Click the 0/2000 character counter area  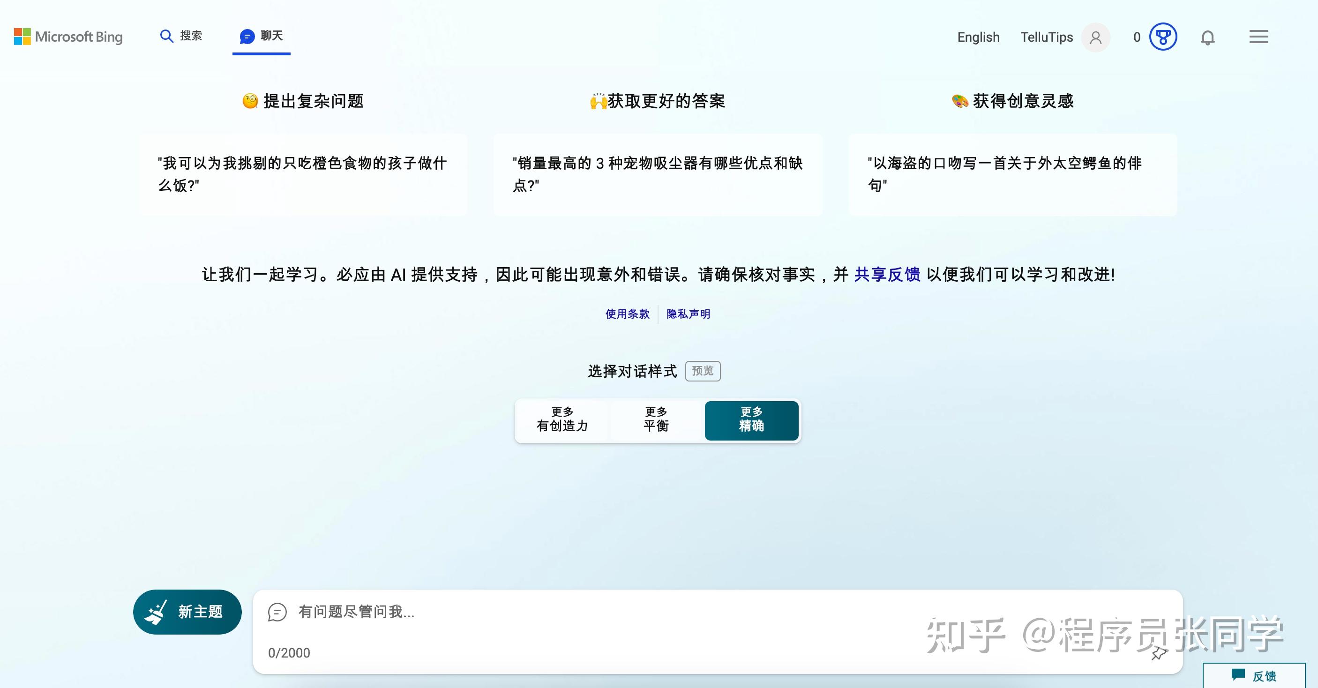(x=289, y=653)
